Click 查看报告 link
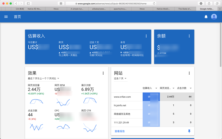Image resolution: width=222 pixels, height=139 pixels. (x=120, y=131)
